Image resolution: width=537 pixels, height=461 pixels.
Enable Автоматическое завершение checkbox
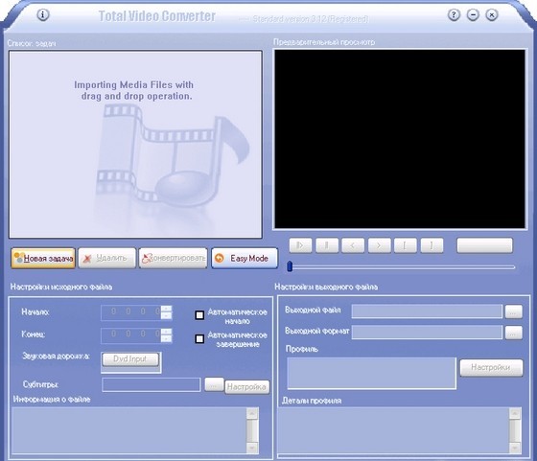coord(199,338)
